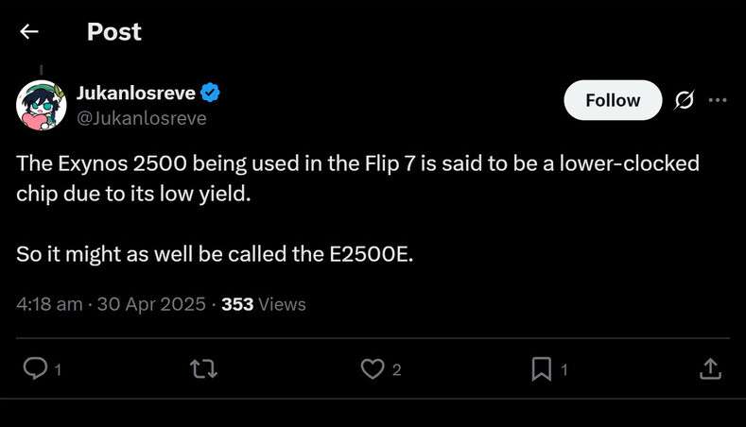The image size is (746, 427).
Task: Like the post with the heart icon
Action: (373, 369)
